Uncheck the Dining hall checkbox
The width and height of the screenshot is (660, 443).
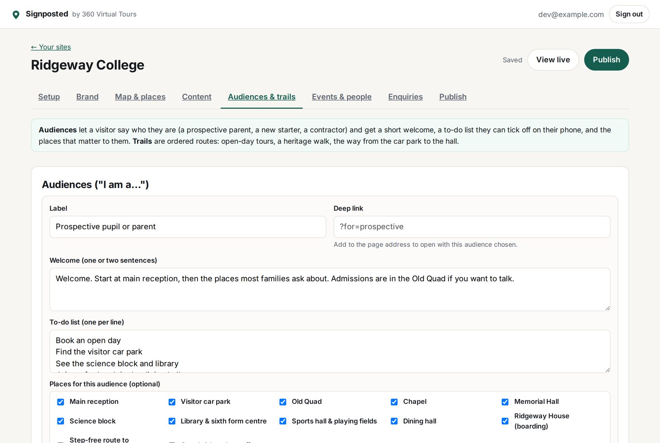pos(394,421)
